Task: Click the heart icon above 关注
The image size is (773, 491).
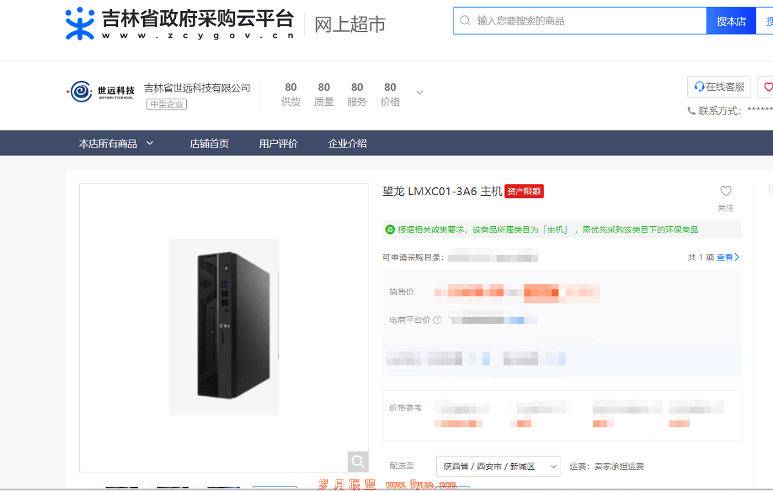Action: (726, 191)
